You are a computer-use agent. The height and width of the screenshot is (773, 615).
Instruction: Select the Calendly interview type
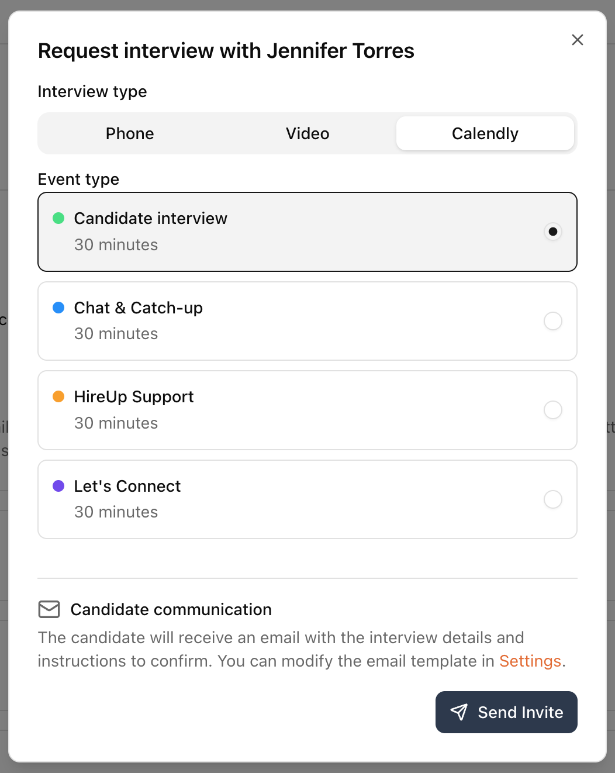[x=485, y=133]
